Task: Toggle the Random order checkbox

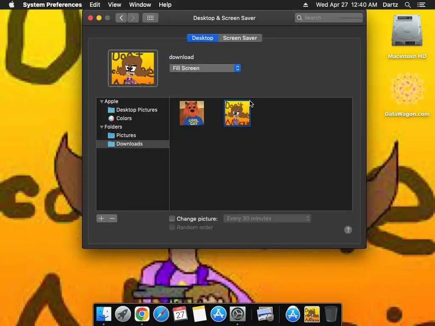Action: [x=172, y=228]
